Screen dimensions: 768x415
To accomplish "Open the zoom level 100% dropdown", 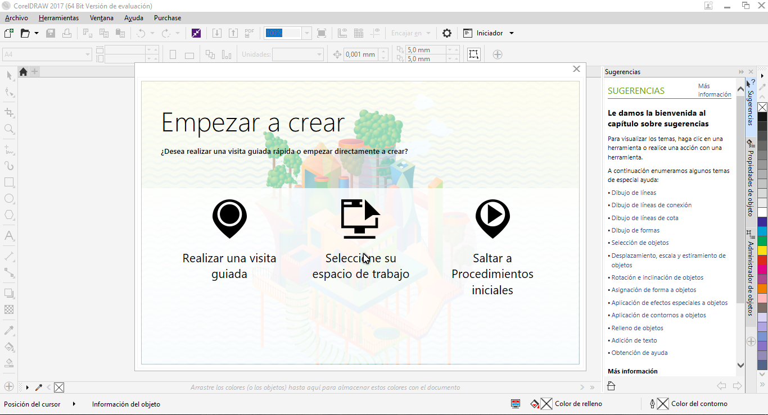I will tap(306, 33).
